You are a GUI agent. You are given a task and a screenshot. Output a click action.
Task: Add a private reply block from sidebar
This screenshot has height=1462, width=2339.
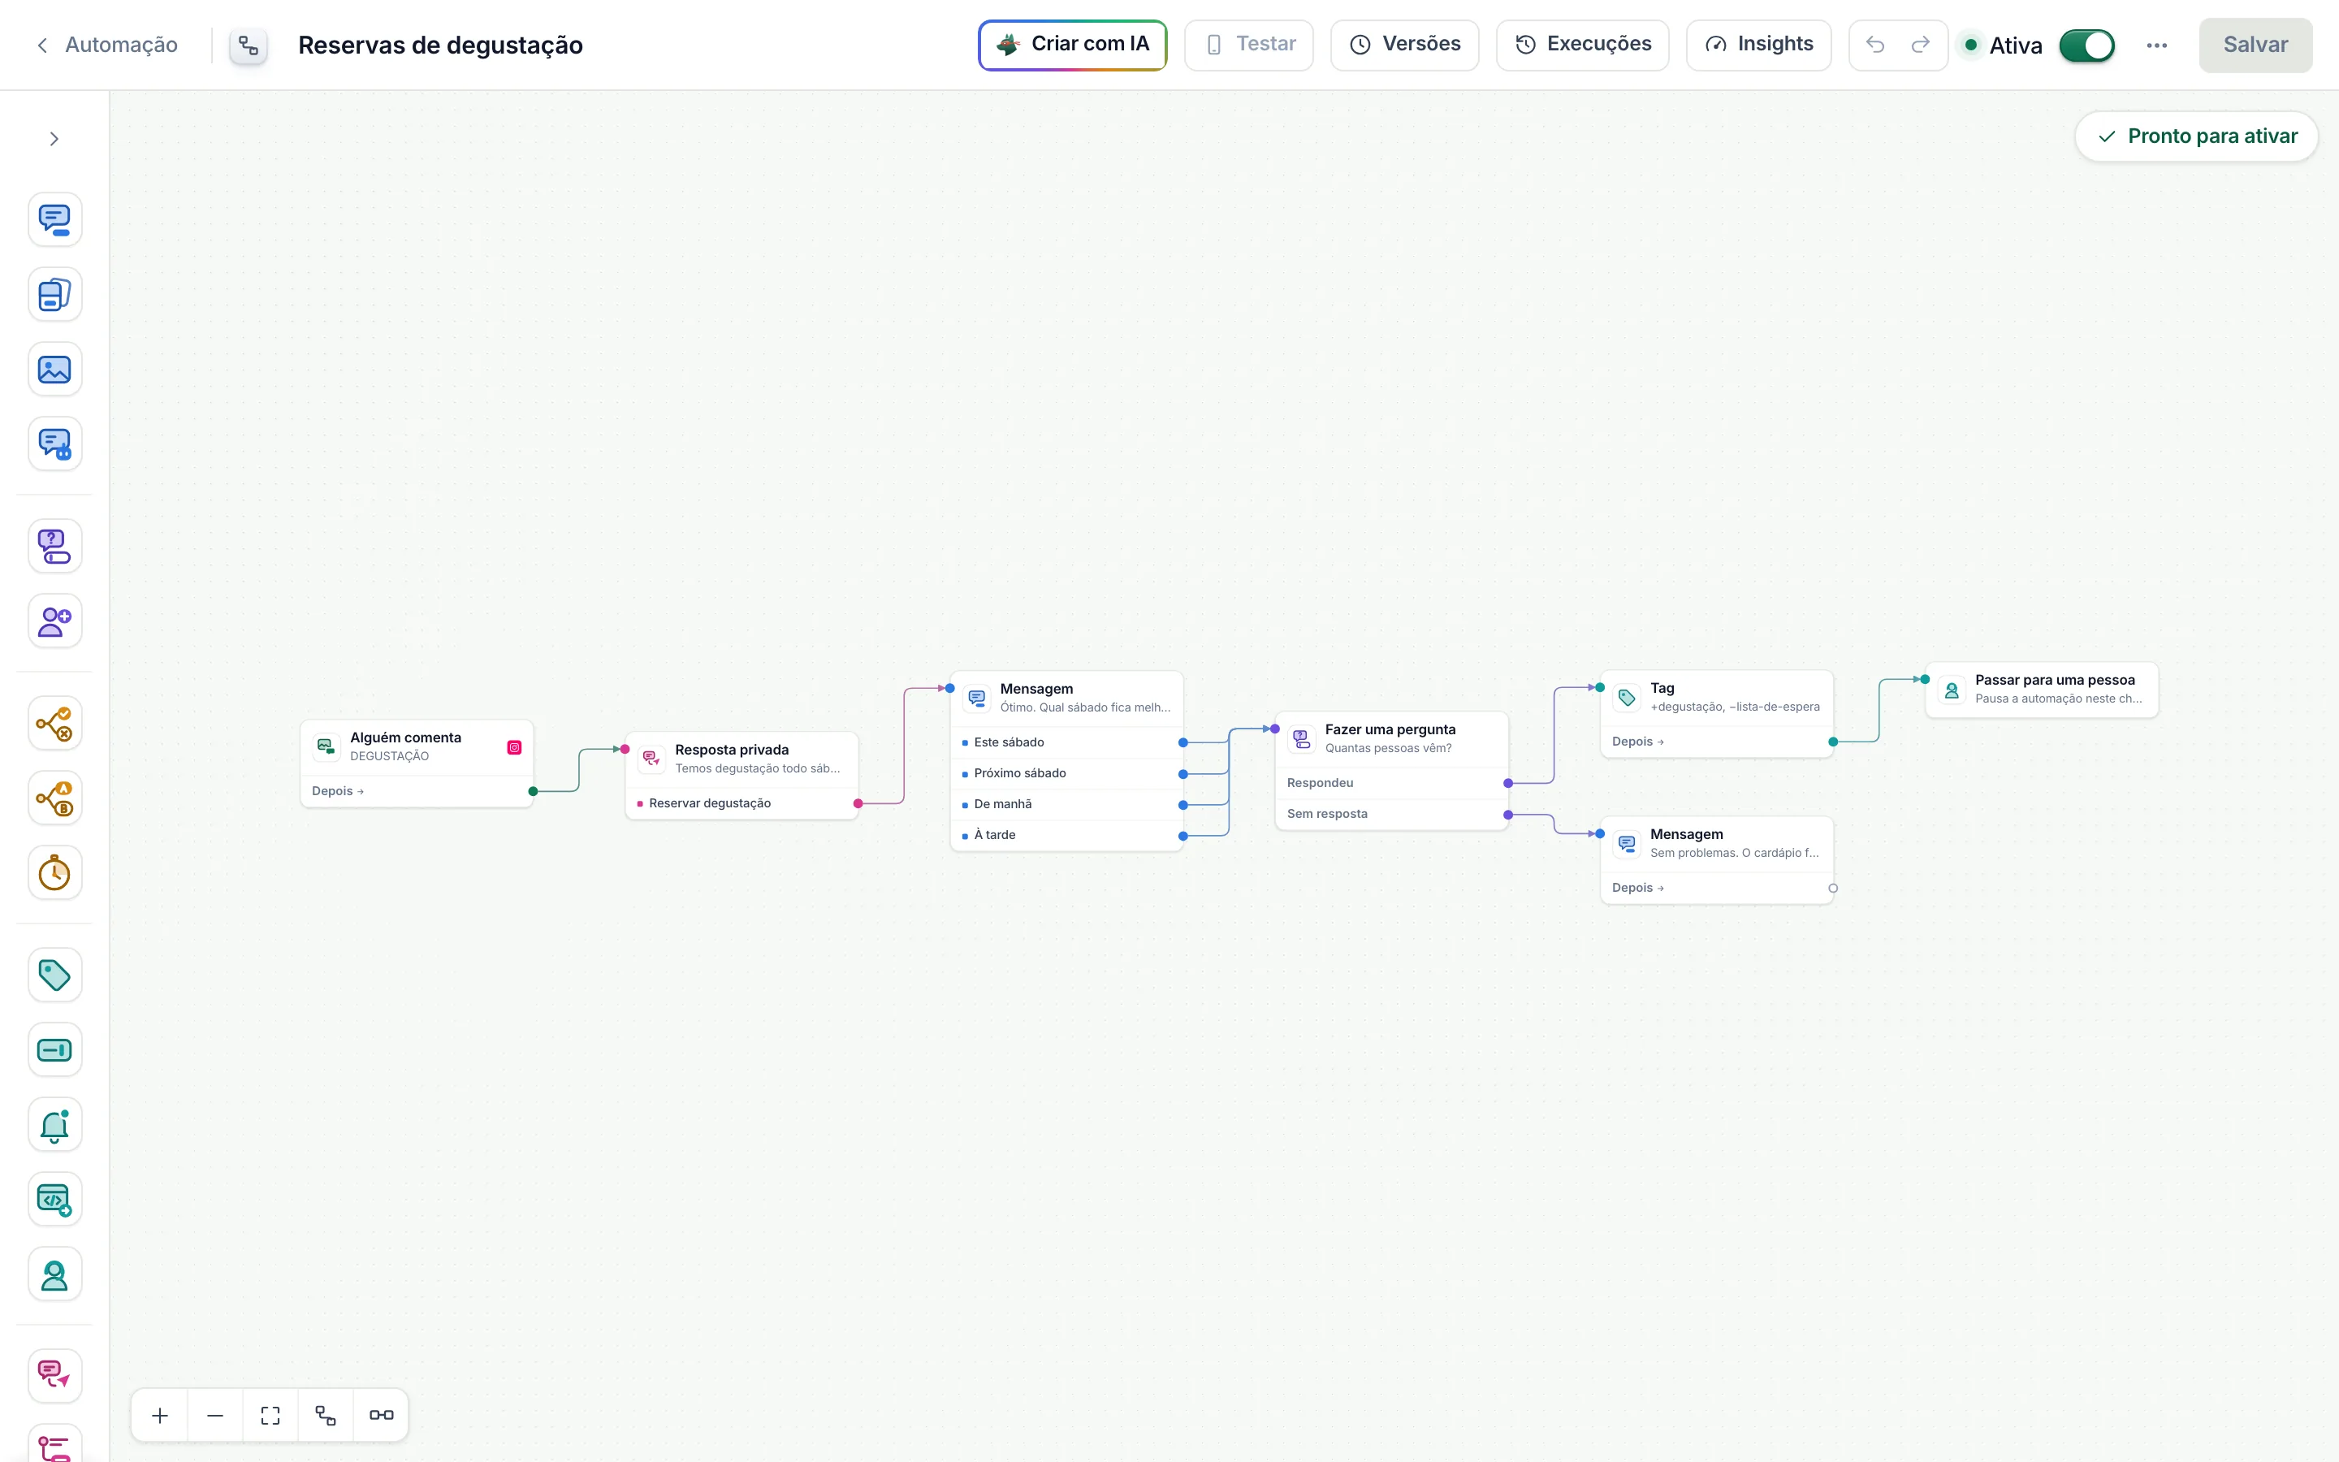(55, 1376)
